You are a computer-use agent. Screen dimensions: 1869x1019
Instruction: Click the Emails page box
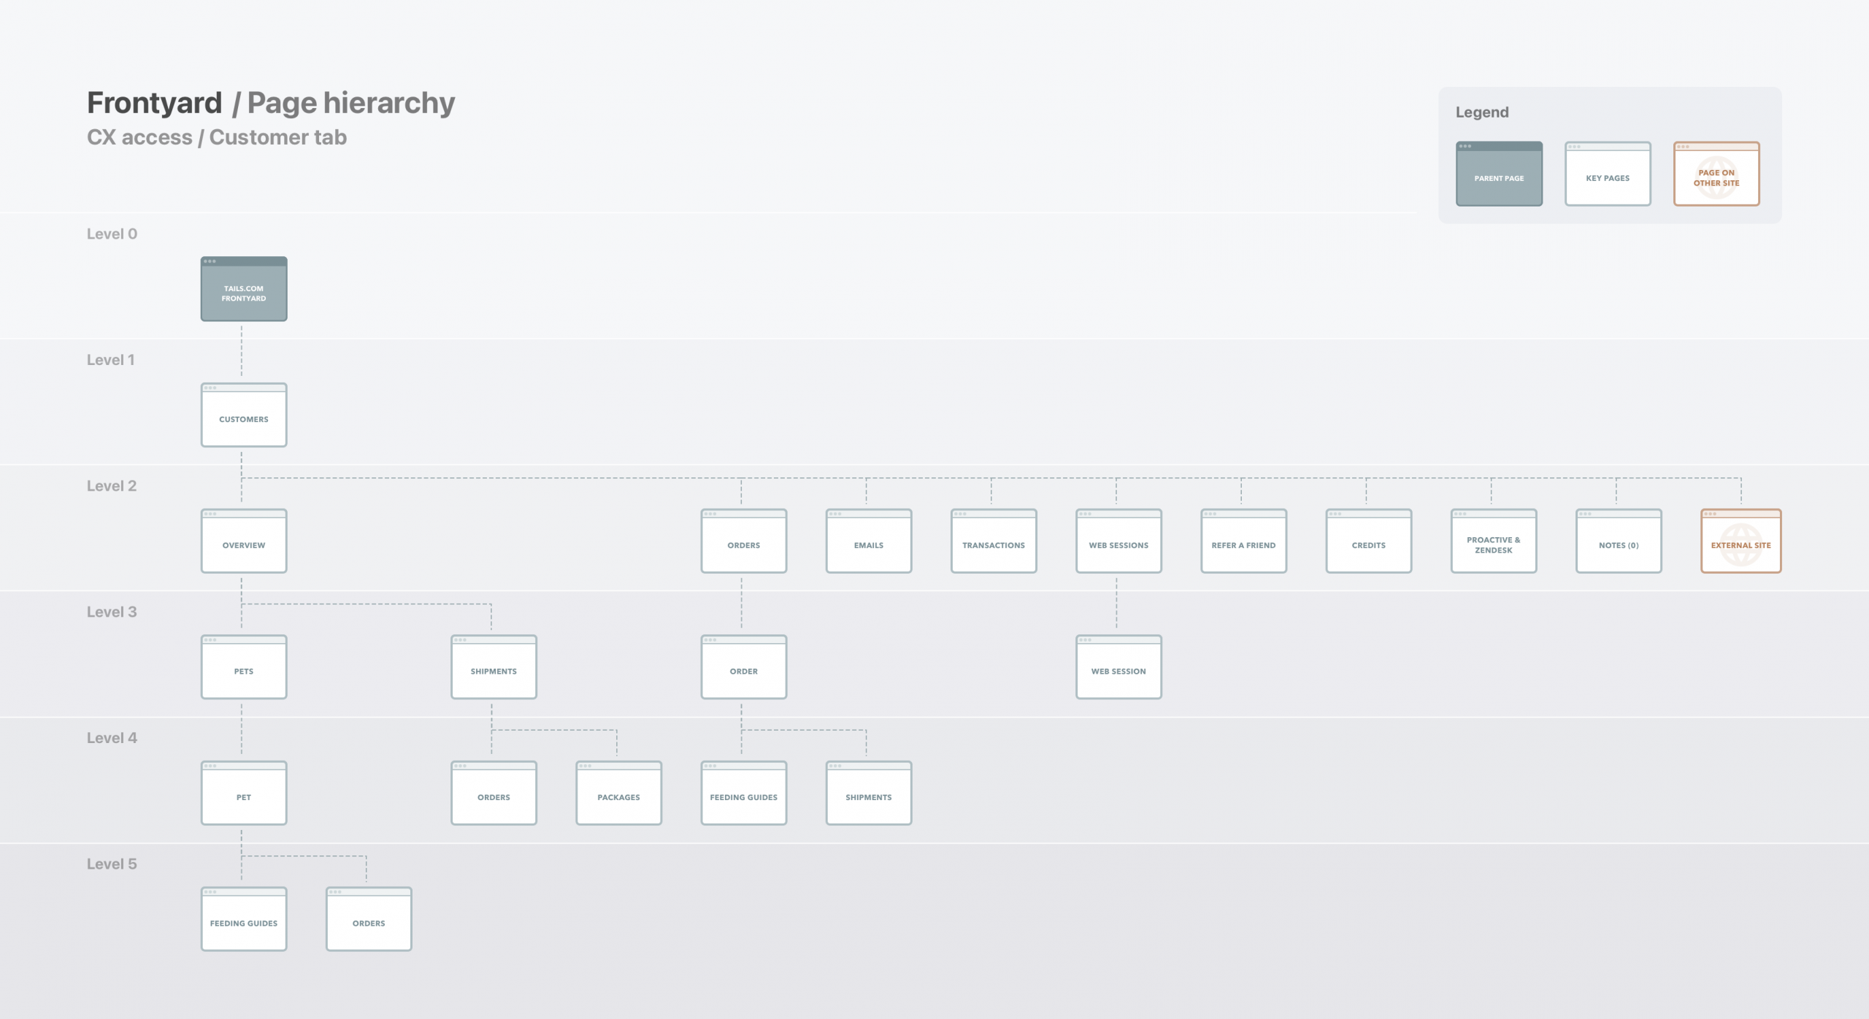(x=869, y=542)
